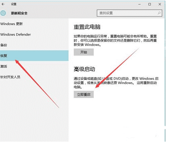Click 开始 to reset this PC
169x146 pixels.
click(x=84, y=52)
